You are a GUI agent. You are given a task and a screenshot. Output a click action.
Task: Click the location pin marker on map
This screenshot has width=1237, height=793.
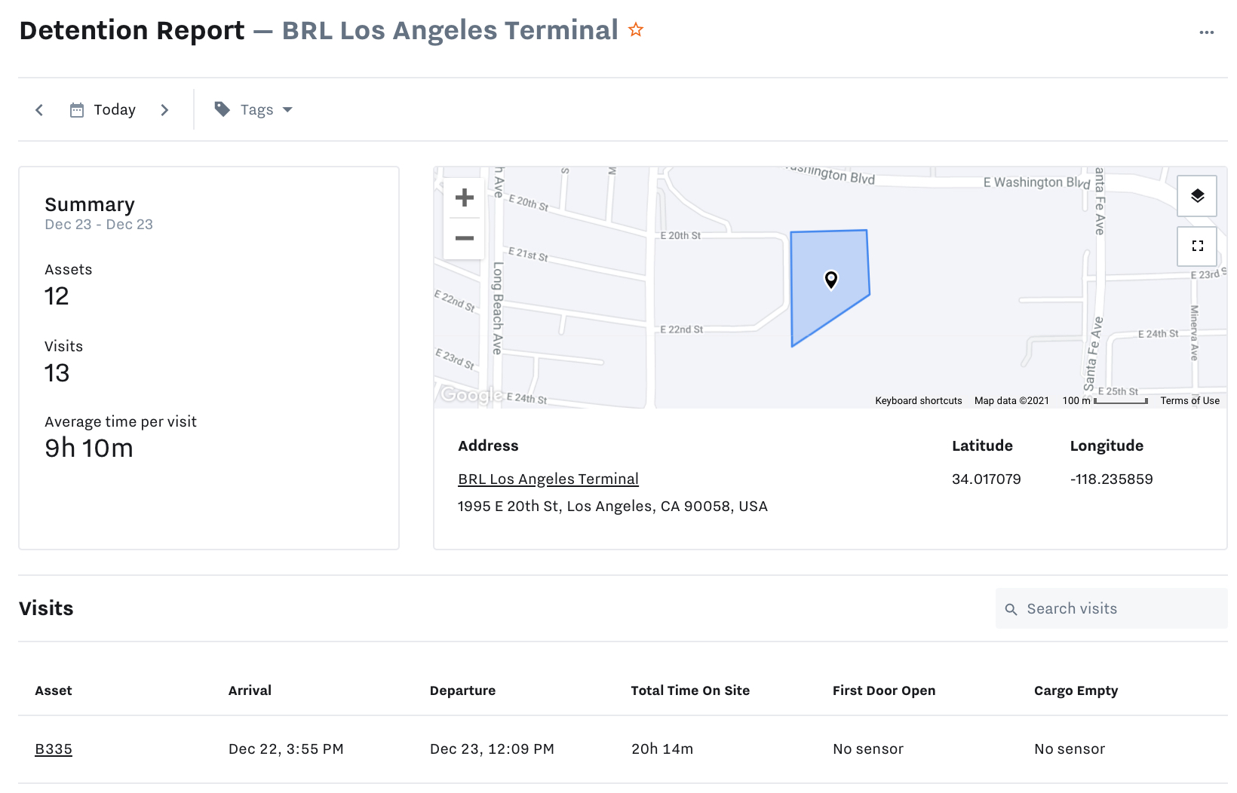point(831,280)
